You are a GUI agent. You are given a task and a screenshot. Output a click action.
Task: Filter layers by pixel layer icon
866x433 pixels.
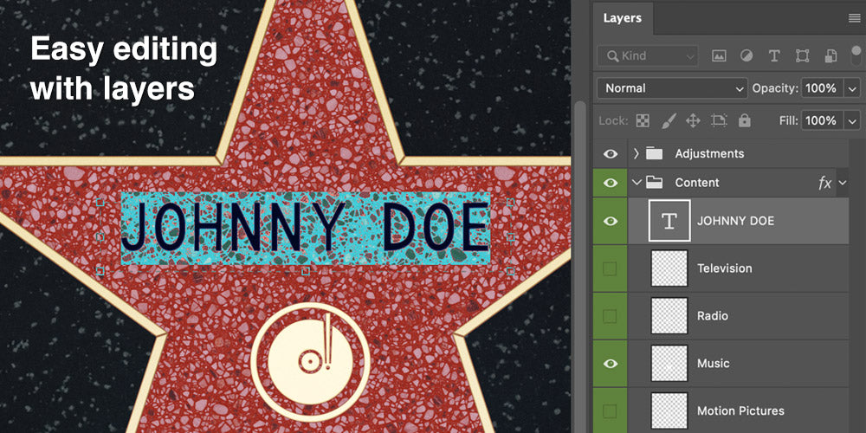(719, 55)
